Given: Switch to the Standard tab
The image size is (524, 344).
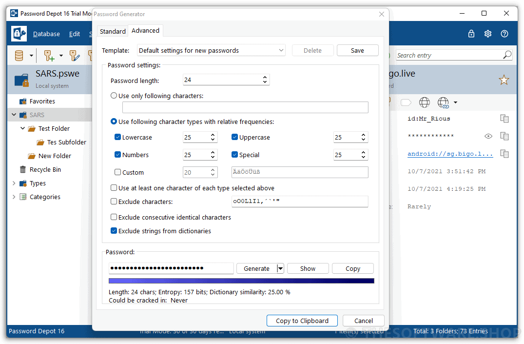Looking at the screenshot, I should (113, 31).
